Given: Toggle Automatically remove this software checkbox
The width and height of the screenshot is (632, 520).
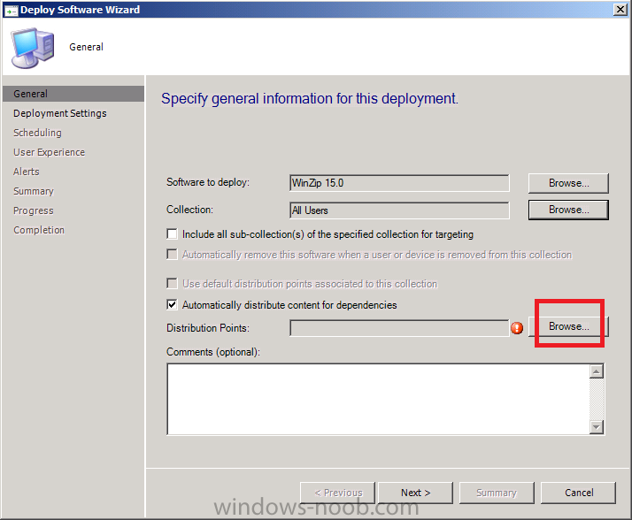Looking at the screenshot, I should (x=172, y=255).
